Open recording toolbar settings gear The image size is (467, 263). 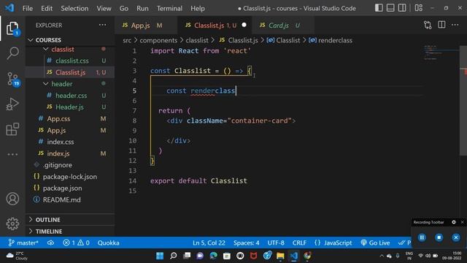[454, 222]
